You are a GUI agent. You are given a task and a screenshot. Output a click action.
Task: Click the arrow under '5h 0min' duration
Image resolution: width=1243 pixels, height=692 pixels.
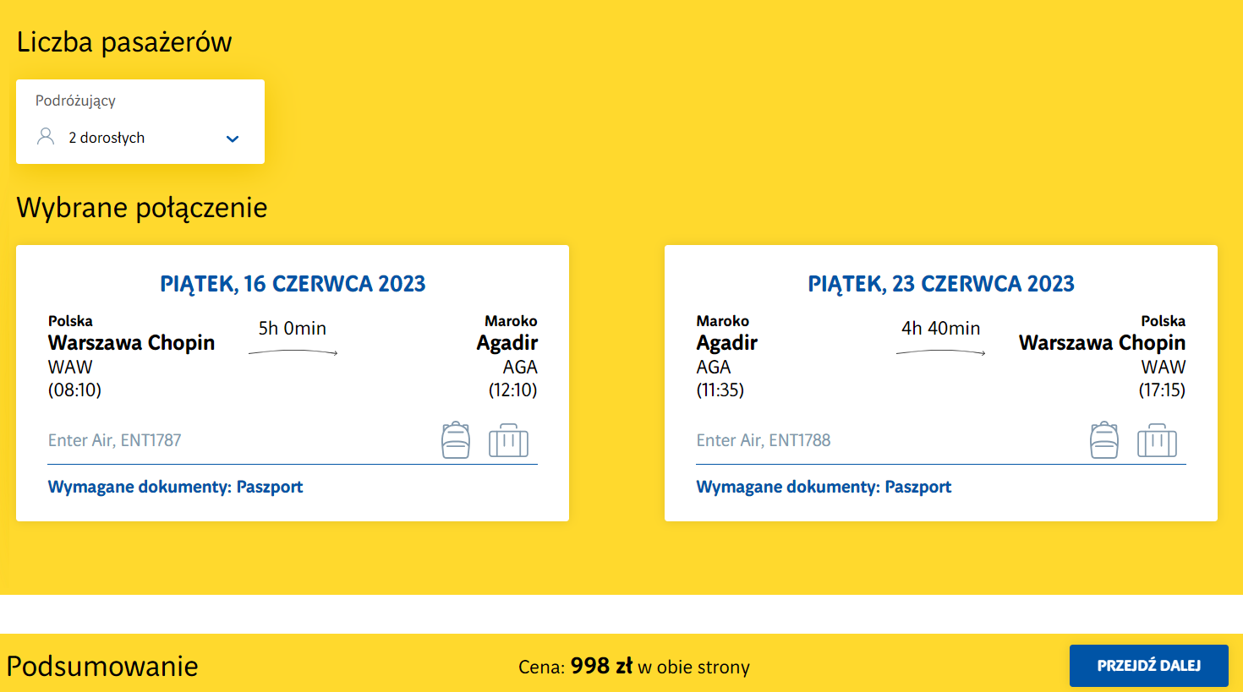click(x=293, y=352)
